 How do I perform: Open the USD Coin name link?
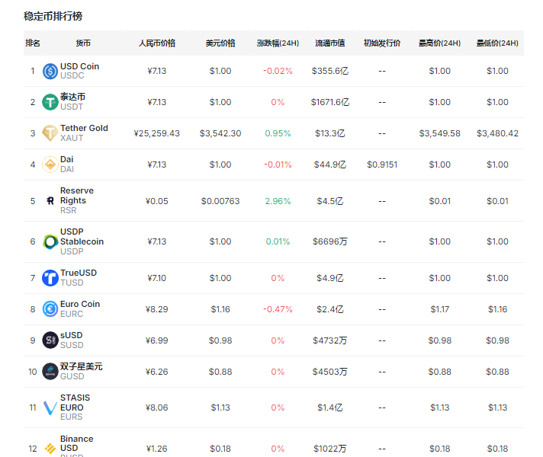tap(79, 66)
